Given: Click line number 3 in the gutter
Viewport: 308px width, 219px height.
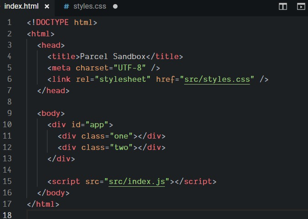Looking at the screenshot, I should [9, 45].
